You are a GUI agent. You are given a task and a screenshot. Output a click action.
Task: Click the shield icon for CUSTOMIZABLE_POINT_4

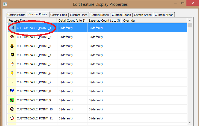[12, 55]
